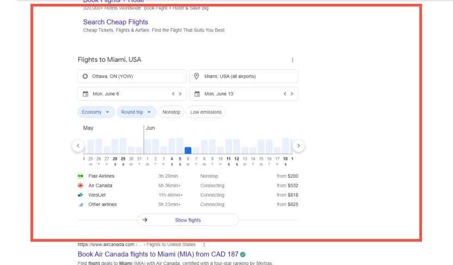Screen dimensions: 453x265
Task: Move return date one day earlier
Action: coord(285,94)
